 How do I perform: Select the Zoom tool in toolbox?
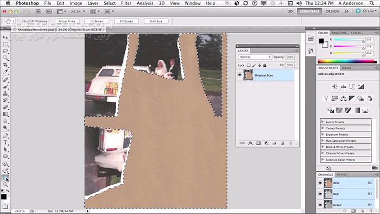[5, 185]
